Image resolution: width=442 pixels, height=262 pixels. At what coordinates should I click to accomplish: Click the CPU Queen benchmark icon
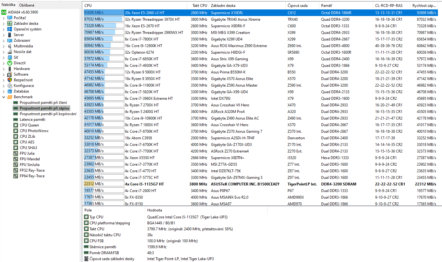(x=16, y=125)
